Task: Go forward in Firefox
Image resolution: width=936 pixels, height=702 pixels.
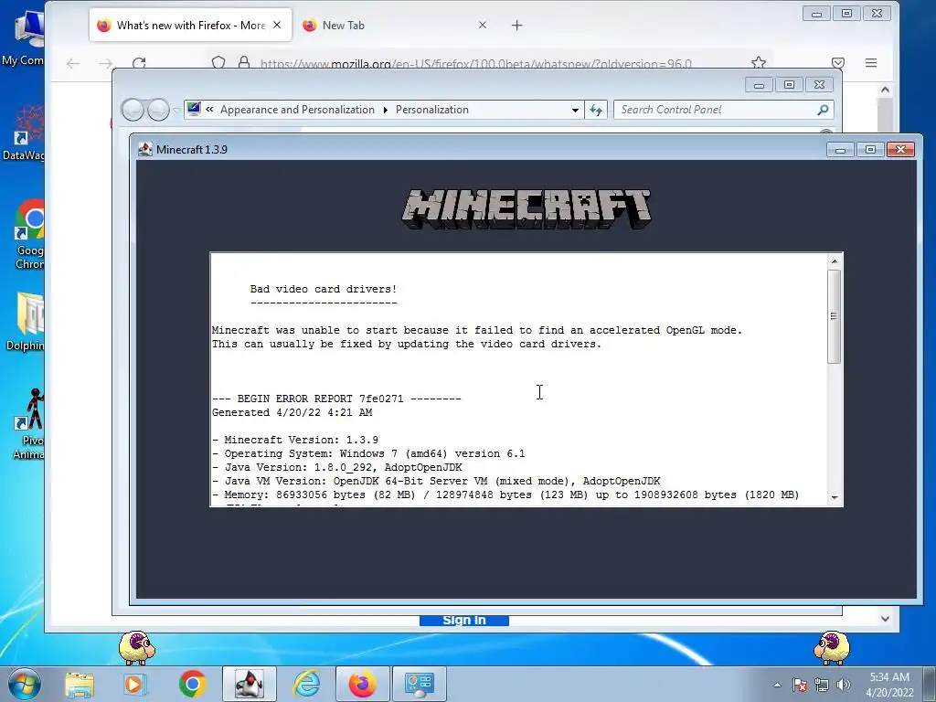Action: (106, 63)
